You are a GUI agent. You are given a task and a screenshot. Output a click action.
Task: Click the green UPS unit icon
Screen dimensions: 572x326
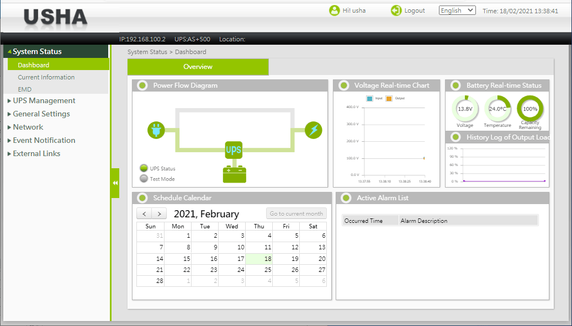point(234,150)
